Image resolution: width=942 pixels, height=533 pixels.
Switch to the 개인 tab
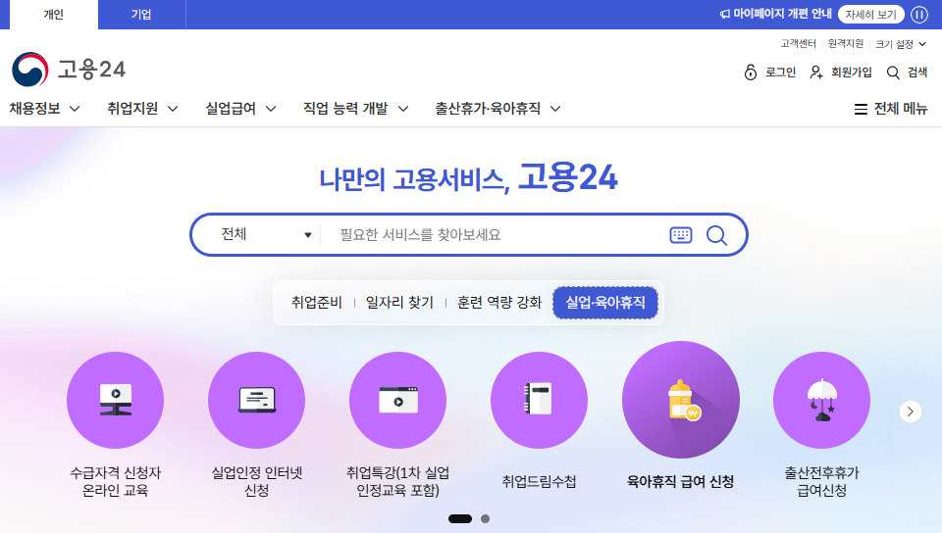pos(53,15)
